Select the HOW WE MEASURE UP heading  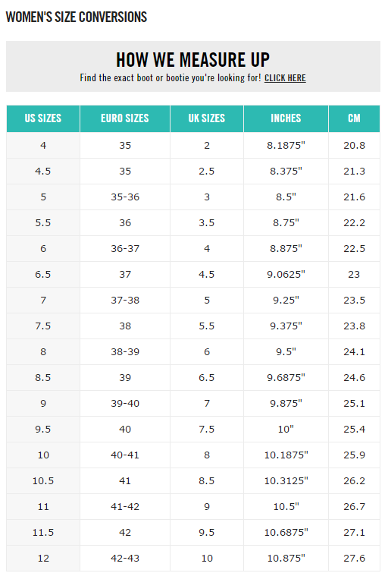point(192,60)
